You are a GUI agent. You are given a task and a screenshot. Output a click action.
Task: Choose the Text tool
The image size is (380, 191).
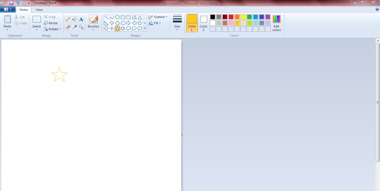click(81, 19)
